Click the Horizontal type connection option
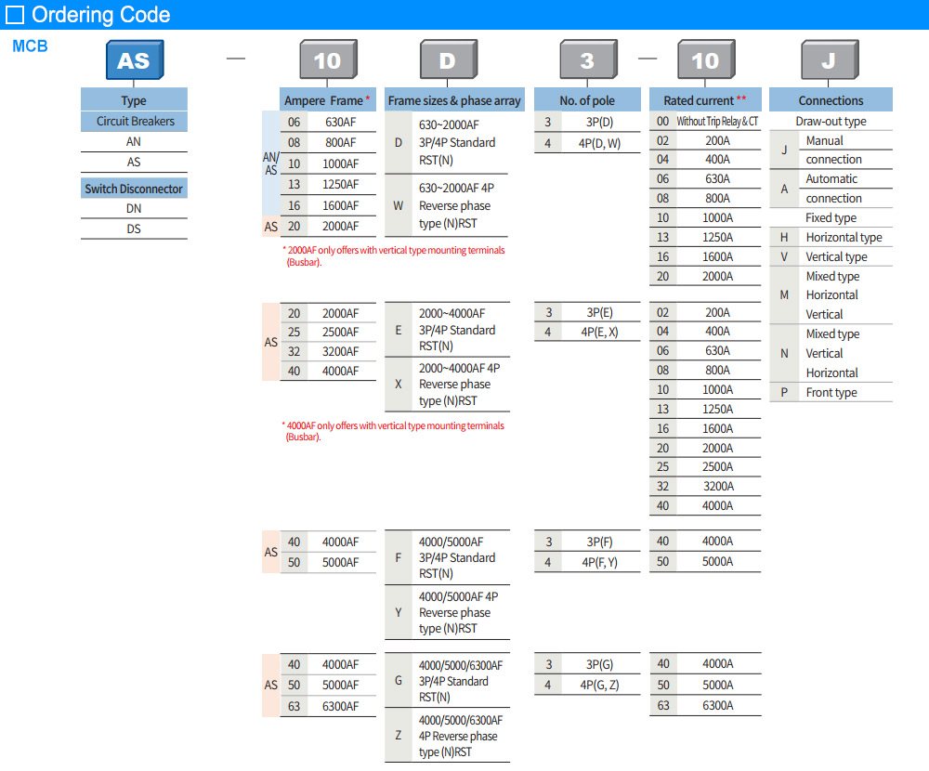The image size is (929, 771). coord(844,238)
